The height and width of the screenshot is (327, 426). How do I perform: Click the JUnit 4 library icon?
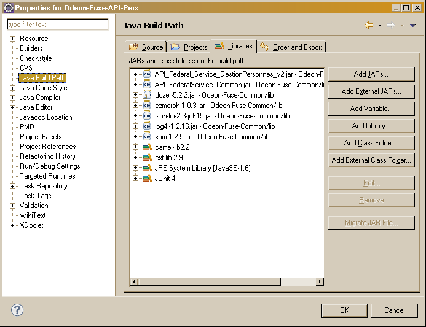[146, 179]
